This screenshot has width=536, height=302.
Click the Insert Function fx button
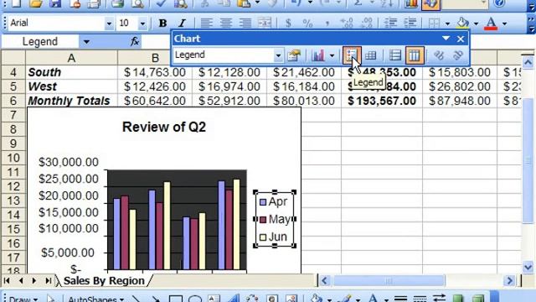[x=135, y=42]
